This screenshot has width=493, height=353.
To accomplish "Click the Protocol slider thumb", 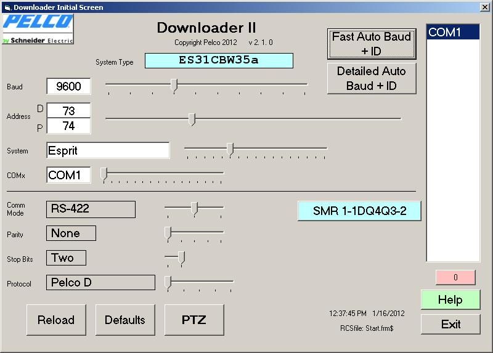I will click(x=168, y=282).
